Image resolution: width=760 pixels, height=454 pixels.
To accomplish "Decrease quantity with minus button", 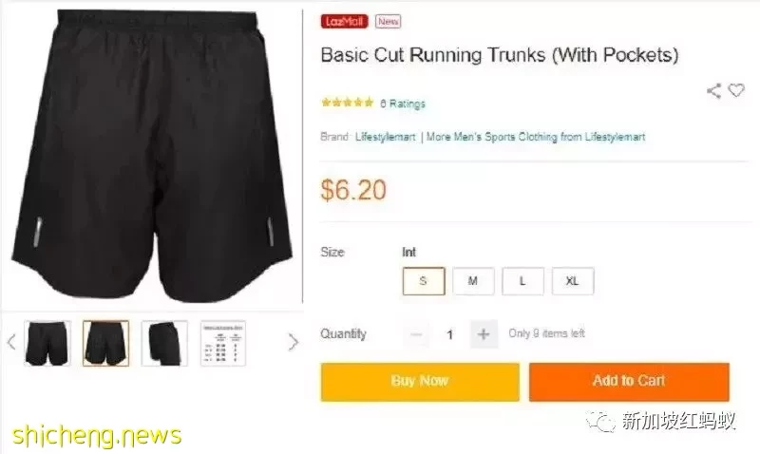I will [x=416, y=333].
